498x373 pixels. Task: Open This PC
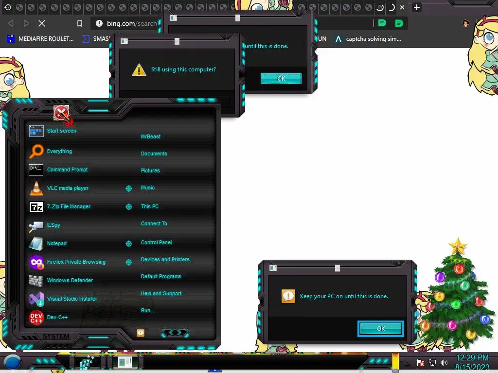pos(150,206)
